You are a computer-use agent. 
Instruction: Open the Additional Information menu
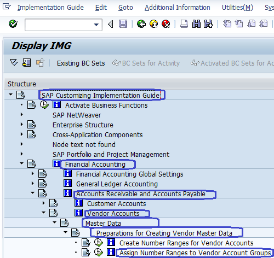178,8
